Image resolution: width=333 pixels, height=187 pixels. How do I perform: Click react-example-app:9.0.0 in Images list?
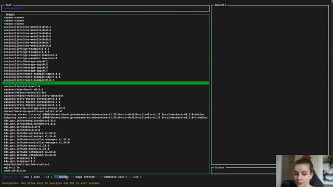tap(32, 77)
